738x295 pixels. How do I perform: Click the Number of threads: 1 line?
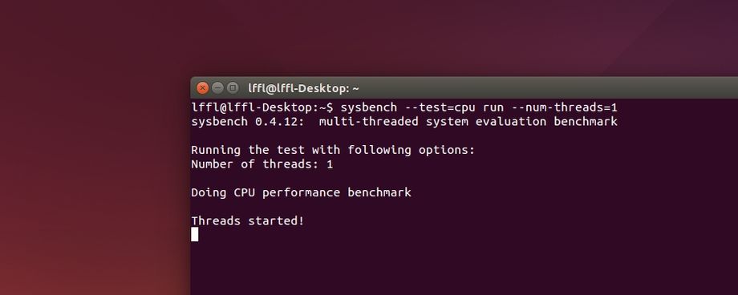pyautogui.click(x=262, y=164)
